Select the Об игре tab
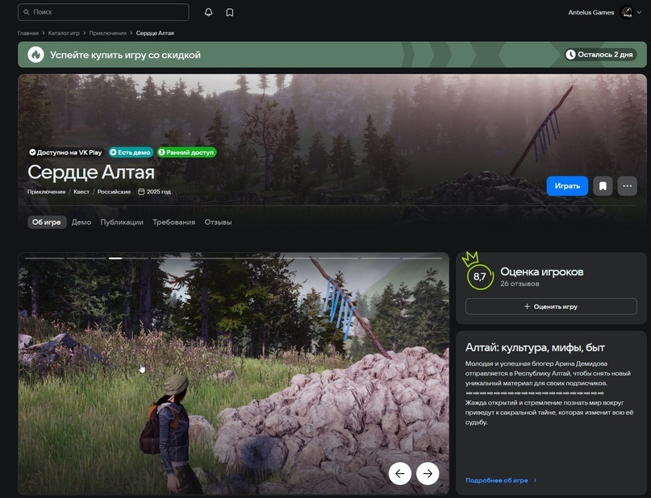651x498 pixels. point(47,222)
